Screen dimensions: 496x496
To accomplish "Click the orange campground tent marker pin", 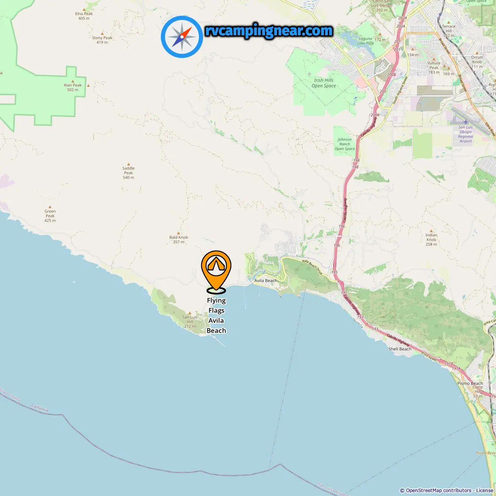I will (x=216, y=272).
